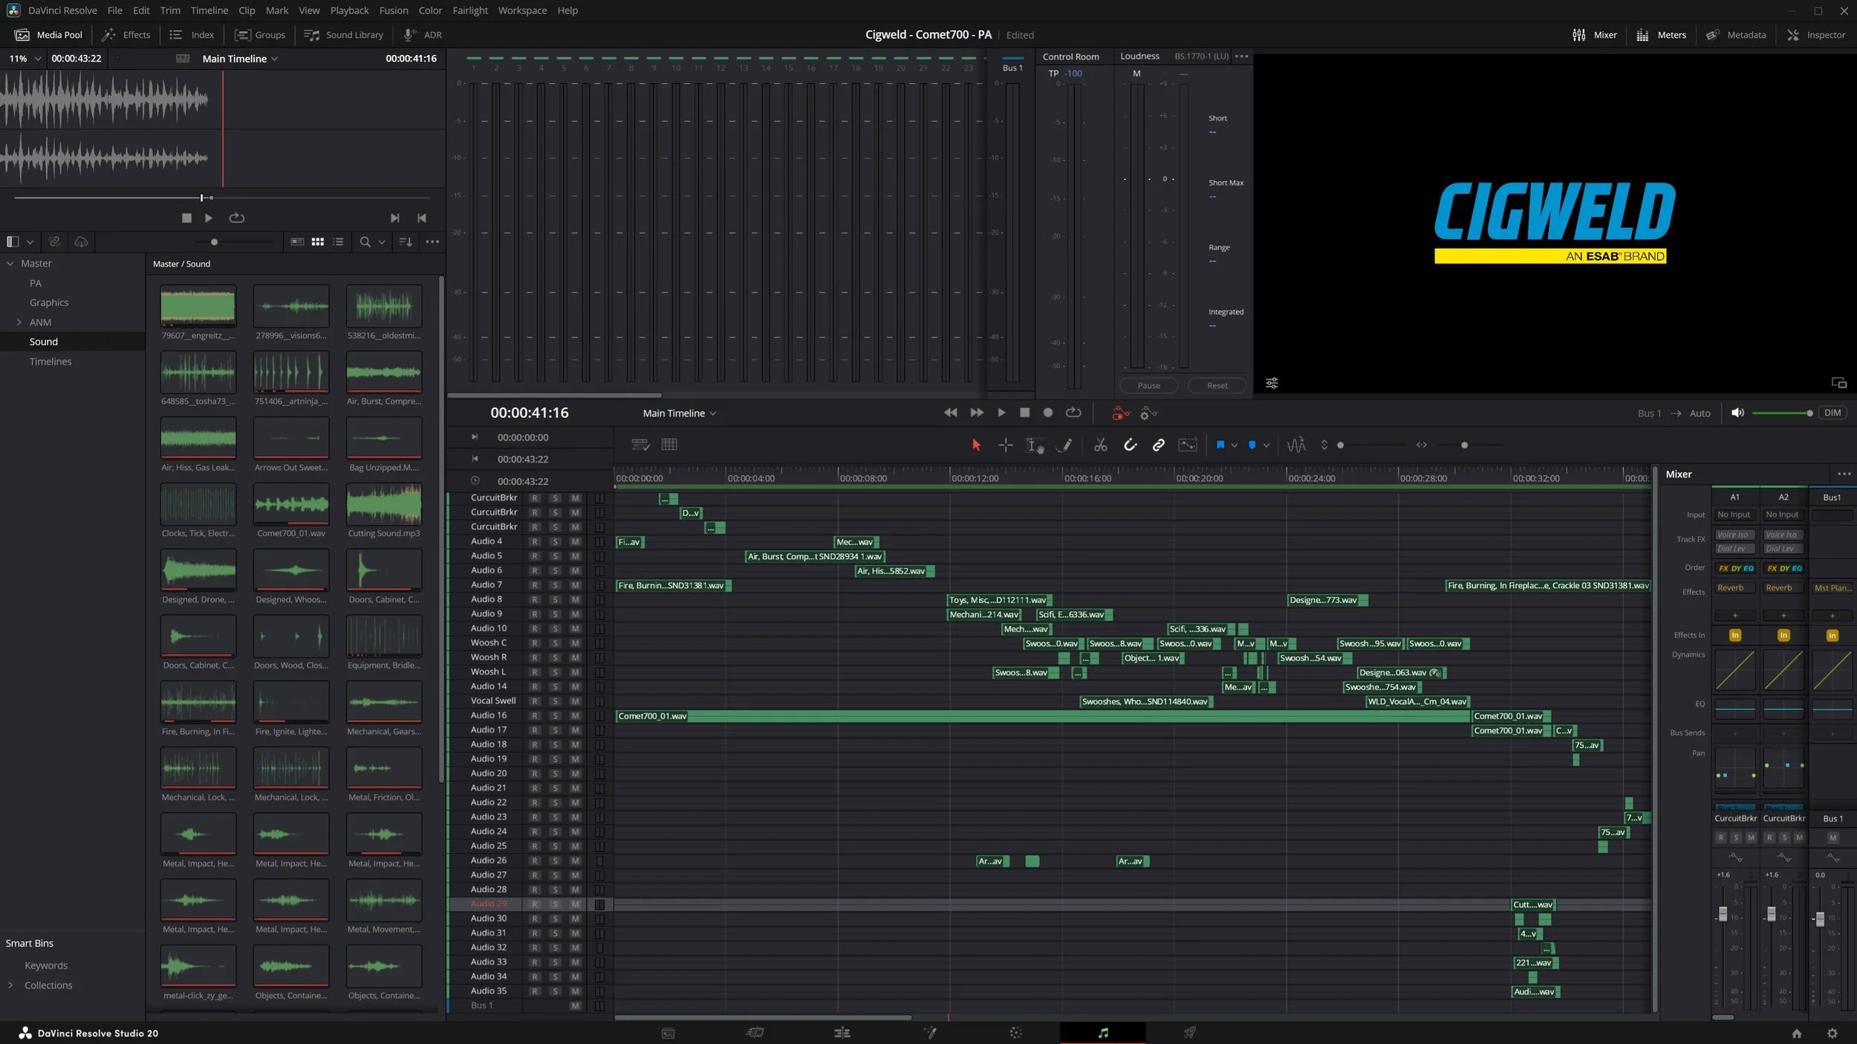1857x1044 pixels.
Task: Click the timeline horizontal scrollbar
Action: (x=762, y=1017)
